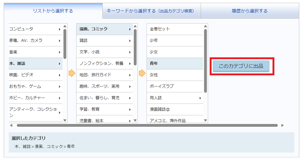Open the 履歴から選択する tab
This screenshot has width=303, height=159.
click(249, 11)
